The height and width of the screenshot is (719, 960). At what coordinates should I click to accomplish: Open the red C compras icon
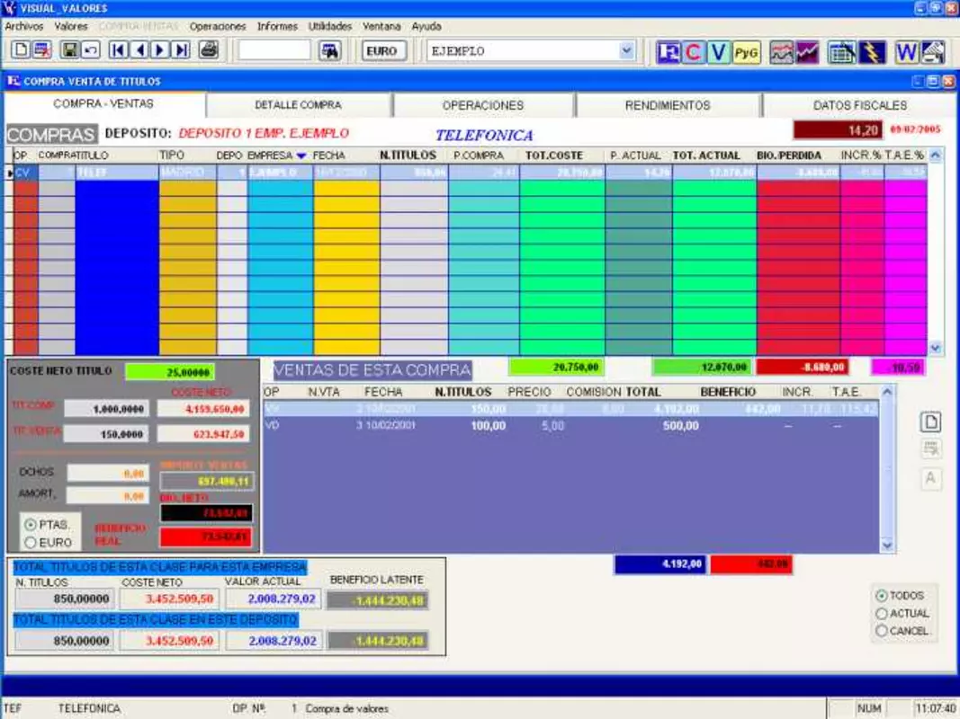click(x=693, y=53)
